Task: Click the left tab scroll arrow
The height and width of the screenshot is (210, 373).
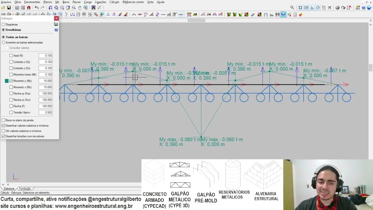Action: [8, 185]
